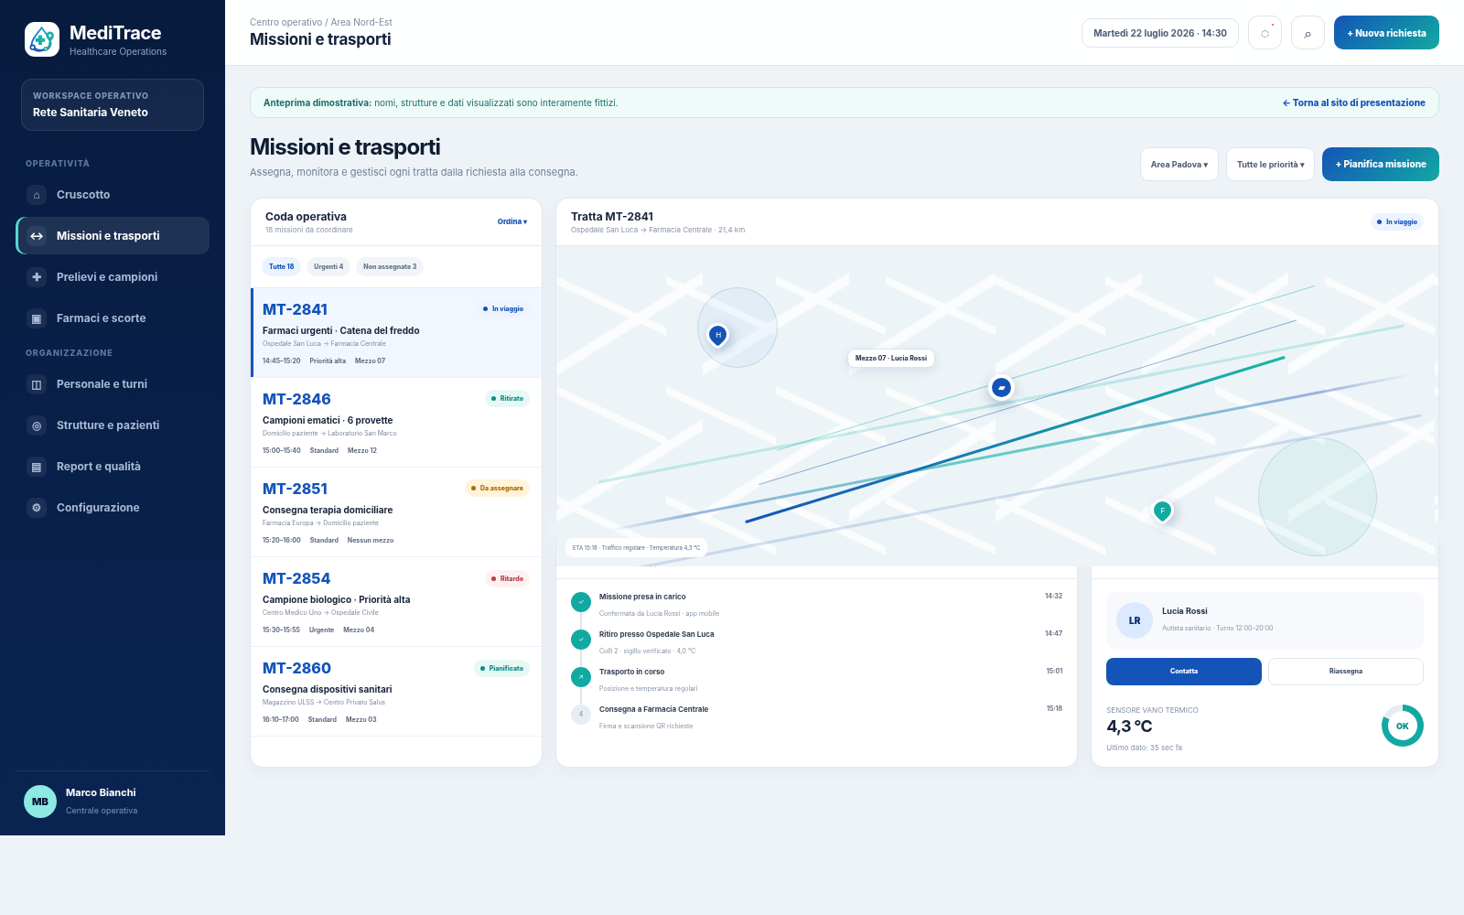Click the Report e qualità icon

(37, 467)
